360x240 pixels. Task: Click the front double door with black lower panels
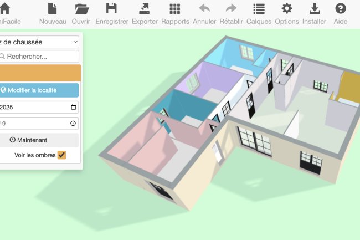311,162
